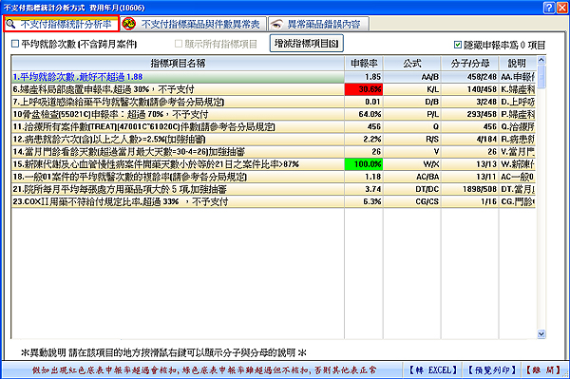Switch to the 異常藥品錯誤內容 tab
570x379 pixels.
coord(318,24)
